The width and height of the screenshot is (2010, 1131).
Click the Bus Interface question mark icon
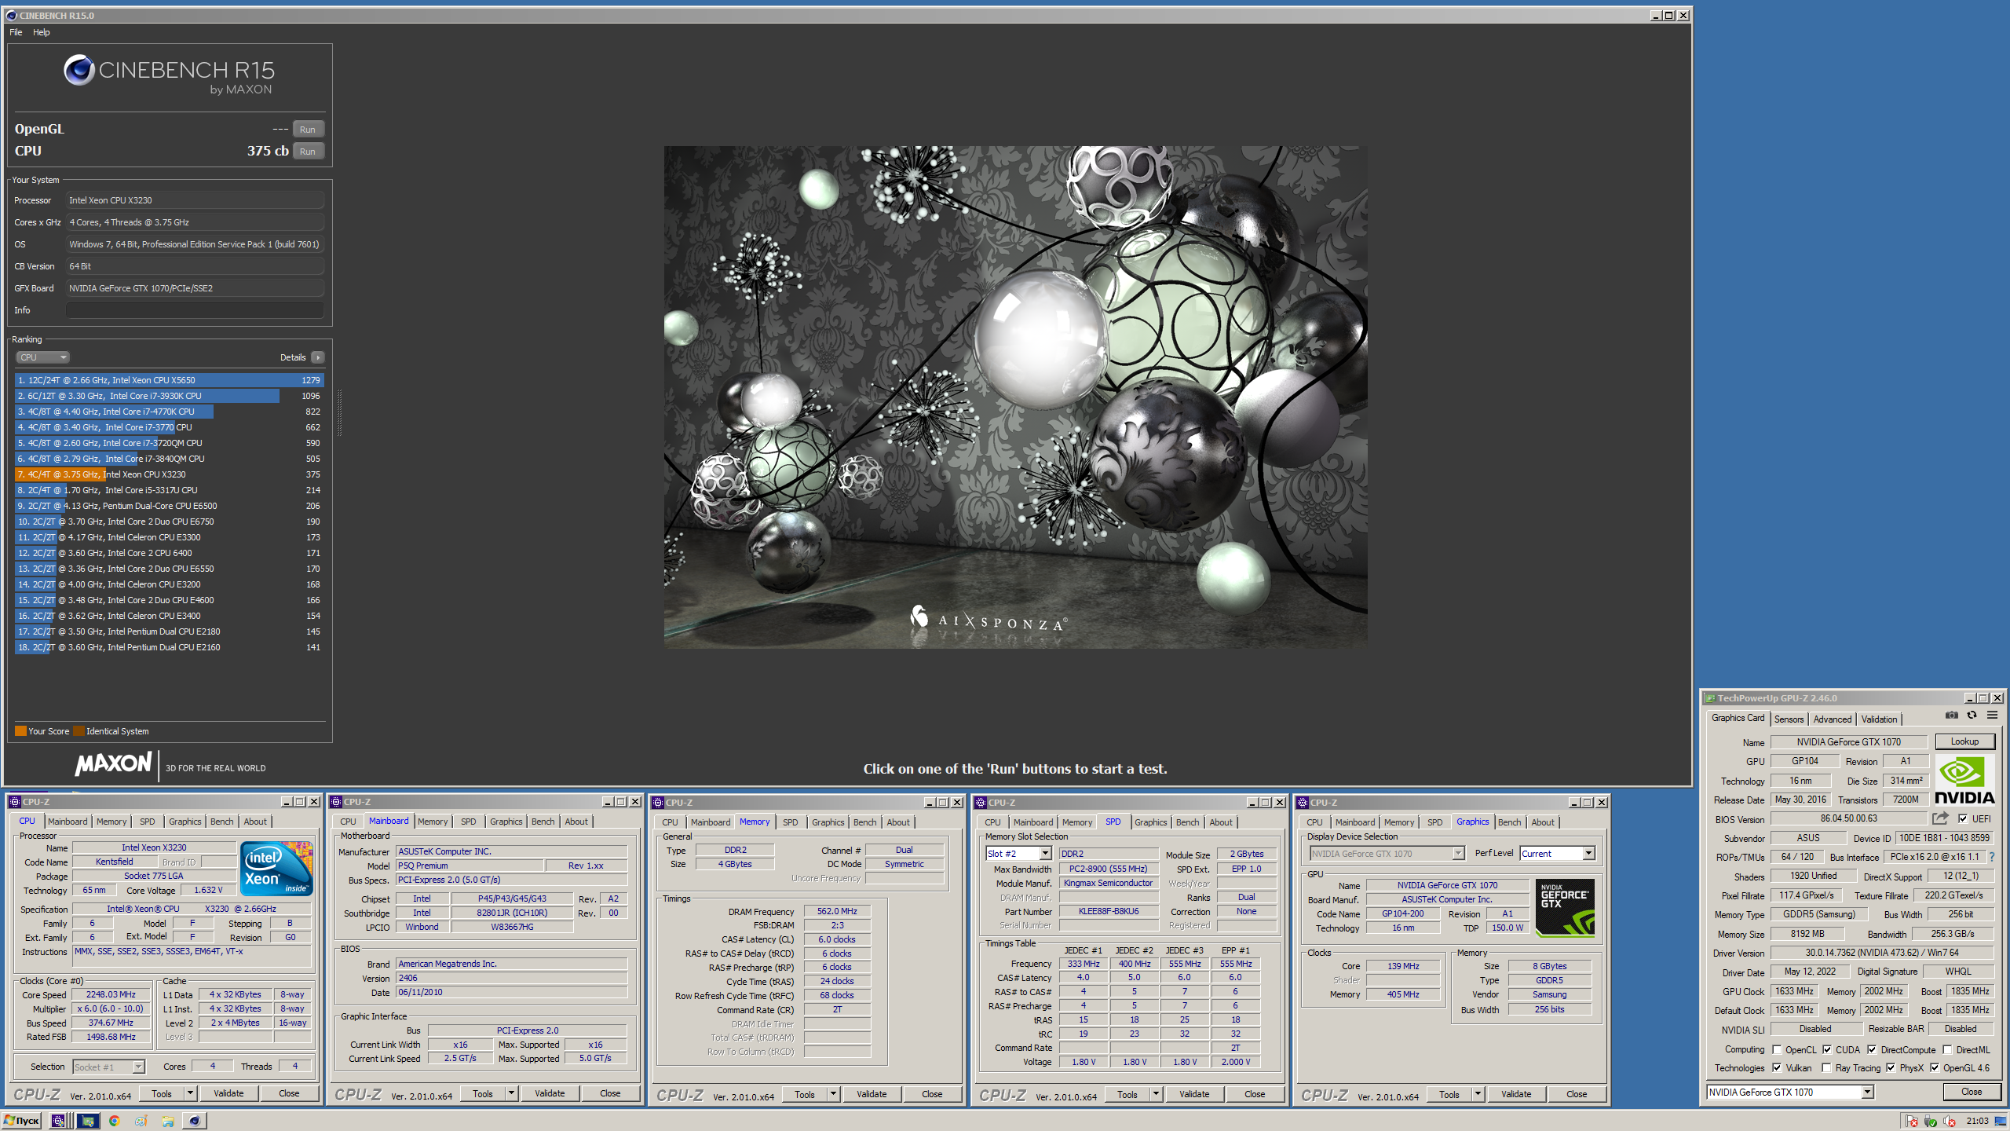click(x=1991, y=857)
